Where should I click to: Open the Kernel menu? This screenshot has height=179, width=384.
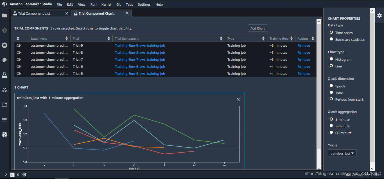coord(106,4)
